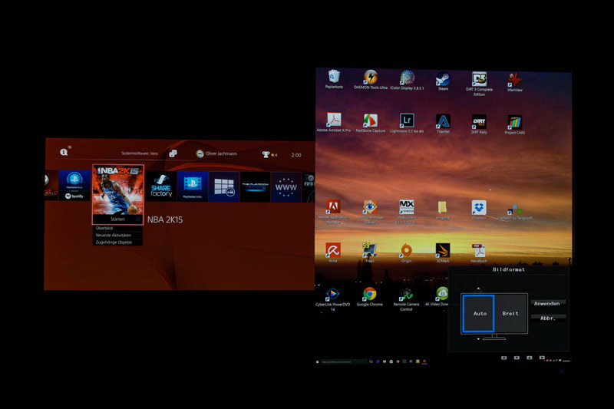Click the Windows taskbar search box
The height and width of the screenshot is (409, 614).
click(344, 362)
